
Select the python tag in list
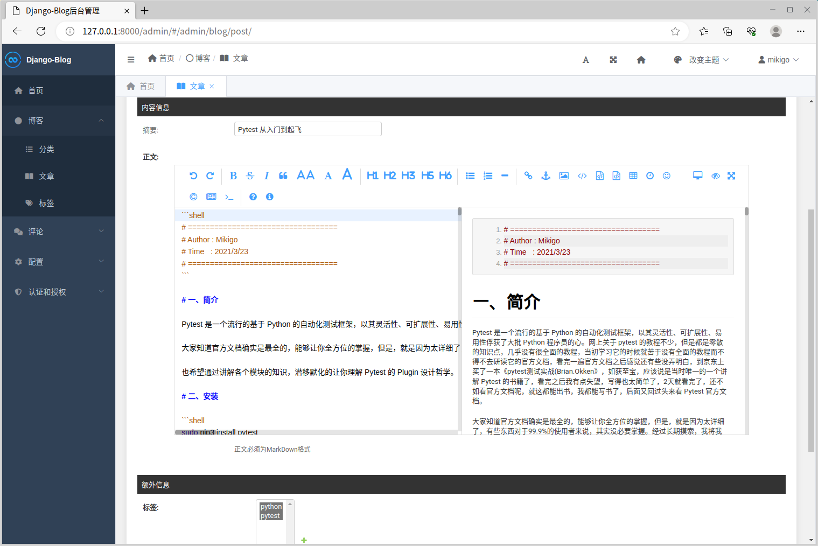(271, 507)
